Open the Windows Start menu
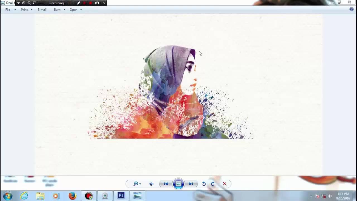 [8, 196]
